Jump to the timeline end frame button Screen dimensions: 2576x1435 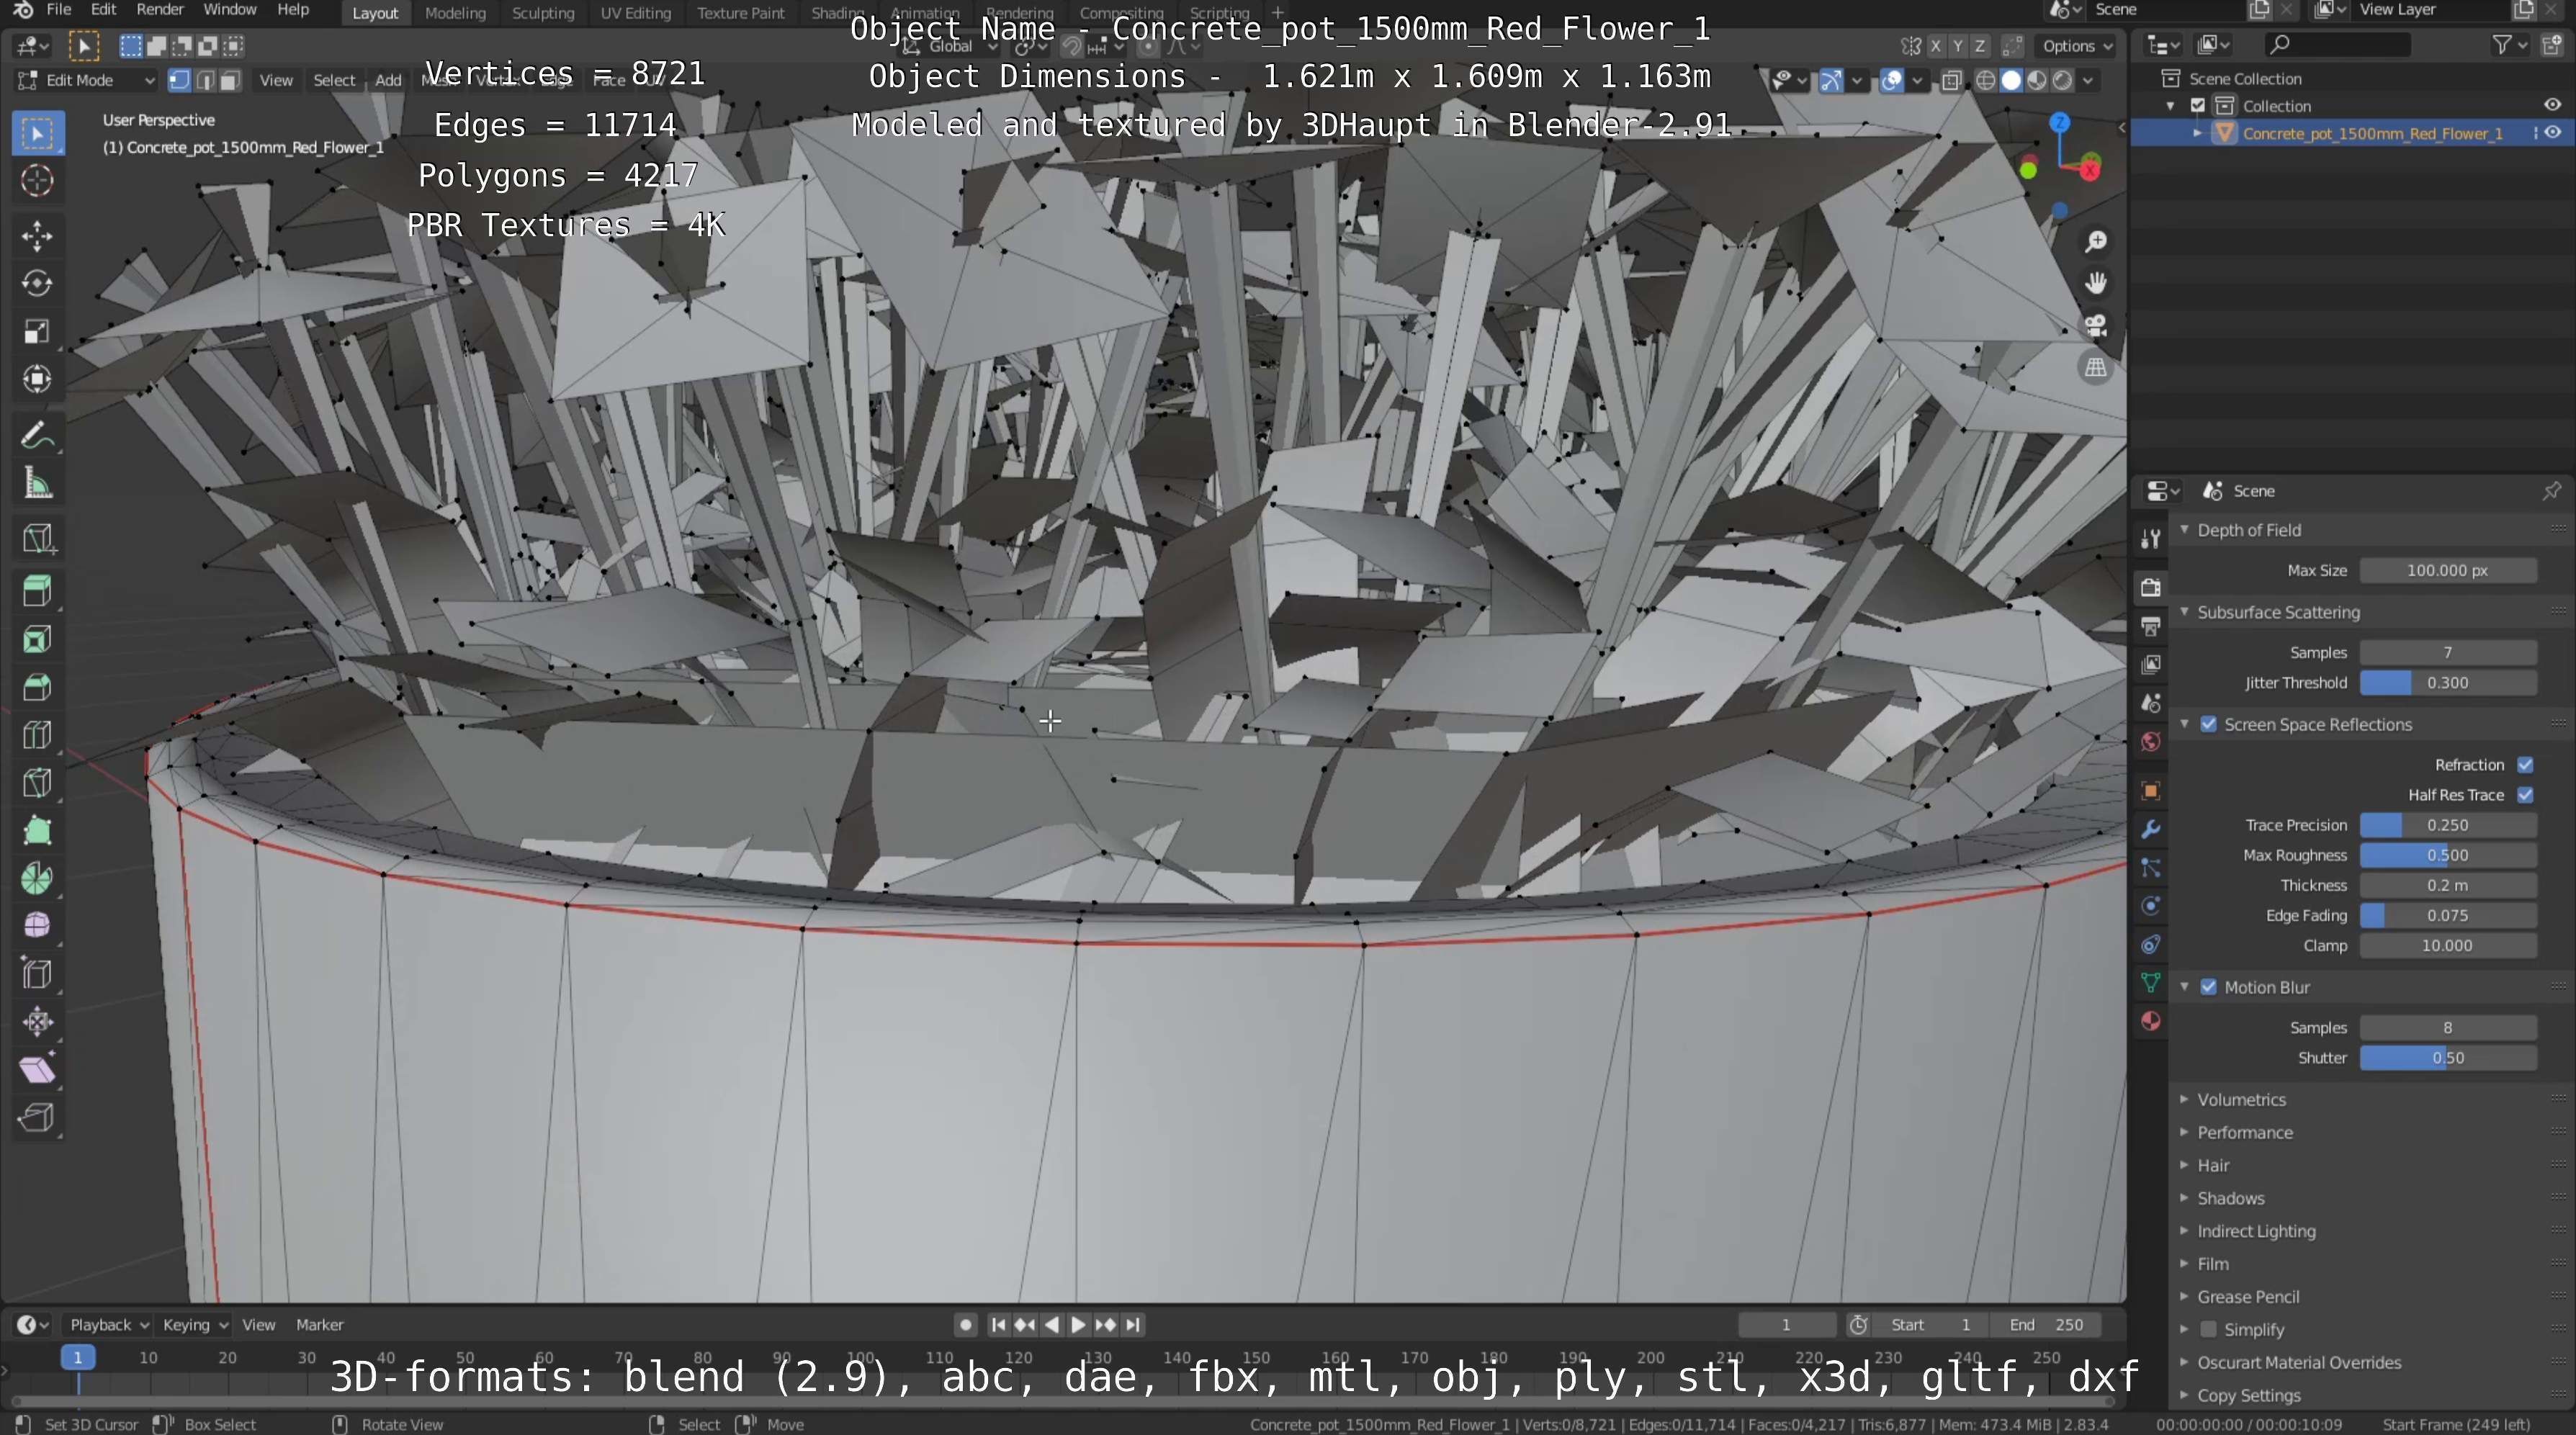(1132, 1325)
